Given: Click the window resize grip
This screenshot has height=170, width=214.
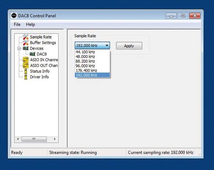Looking at the screenshot, I should (x=199, y=154).
